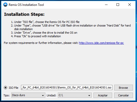Screen dimensions: 137x102
Task: Click the Installation Steps heading
Action: 24,14
